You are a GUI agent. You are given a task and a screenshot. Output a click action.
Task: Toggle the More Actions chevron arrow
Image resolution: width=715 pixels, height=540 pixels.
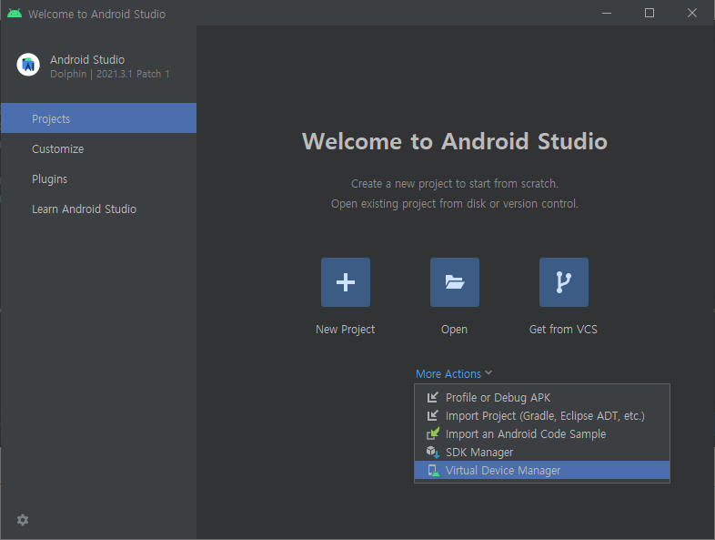coord(488,373)
